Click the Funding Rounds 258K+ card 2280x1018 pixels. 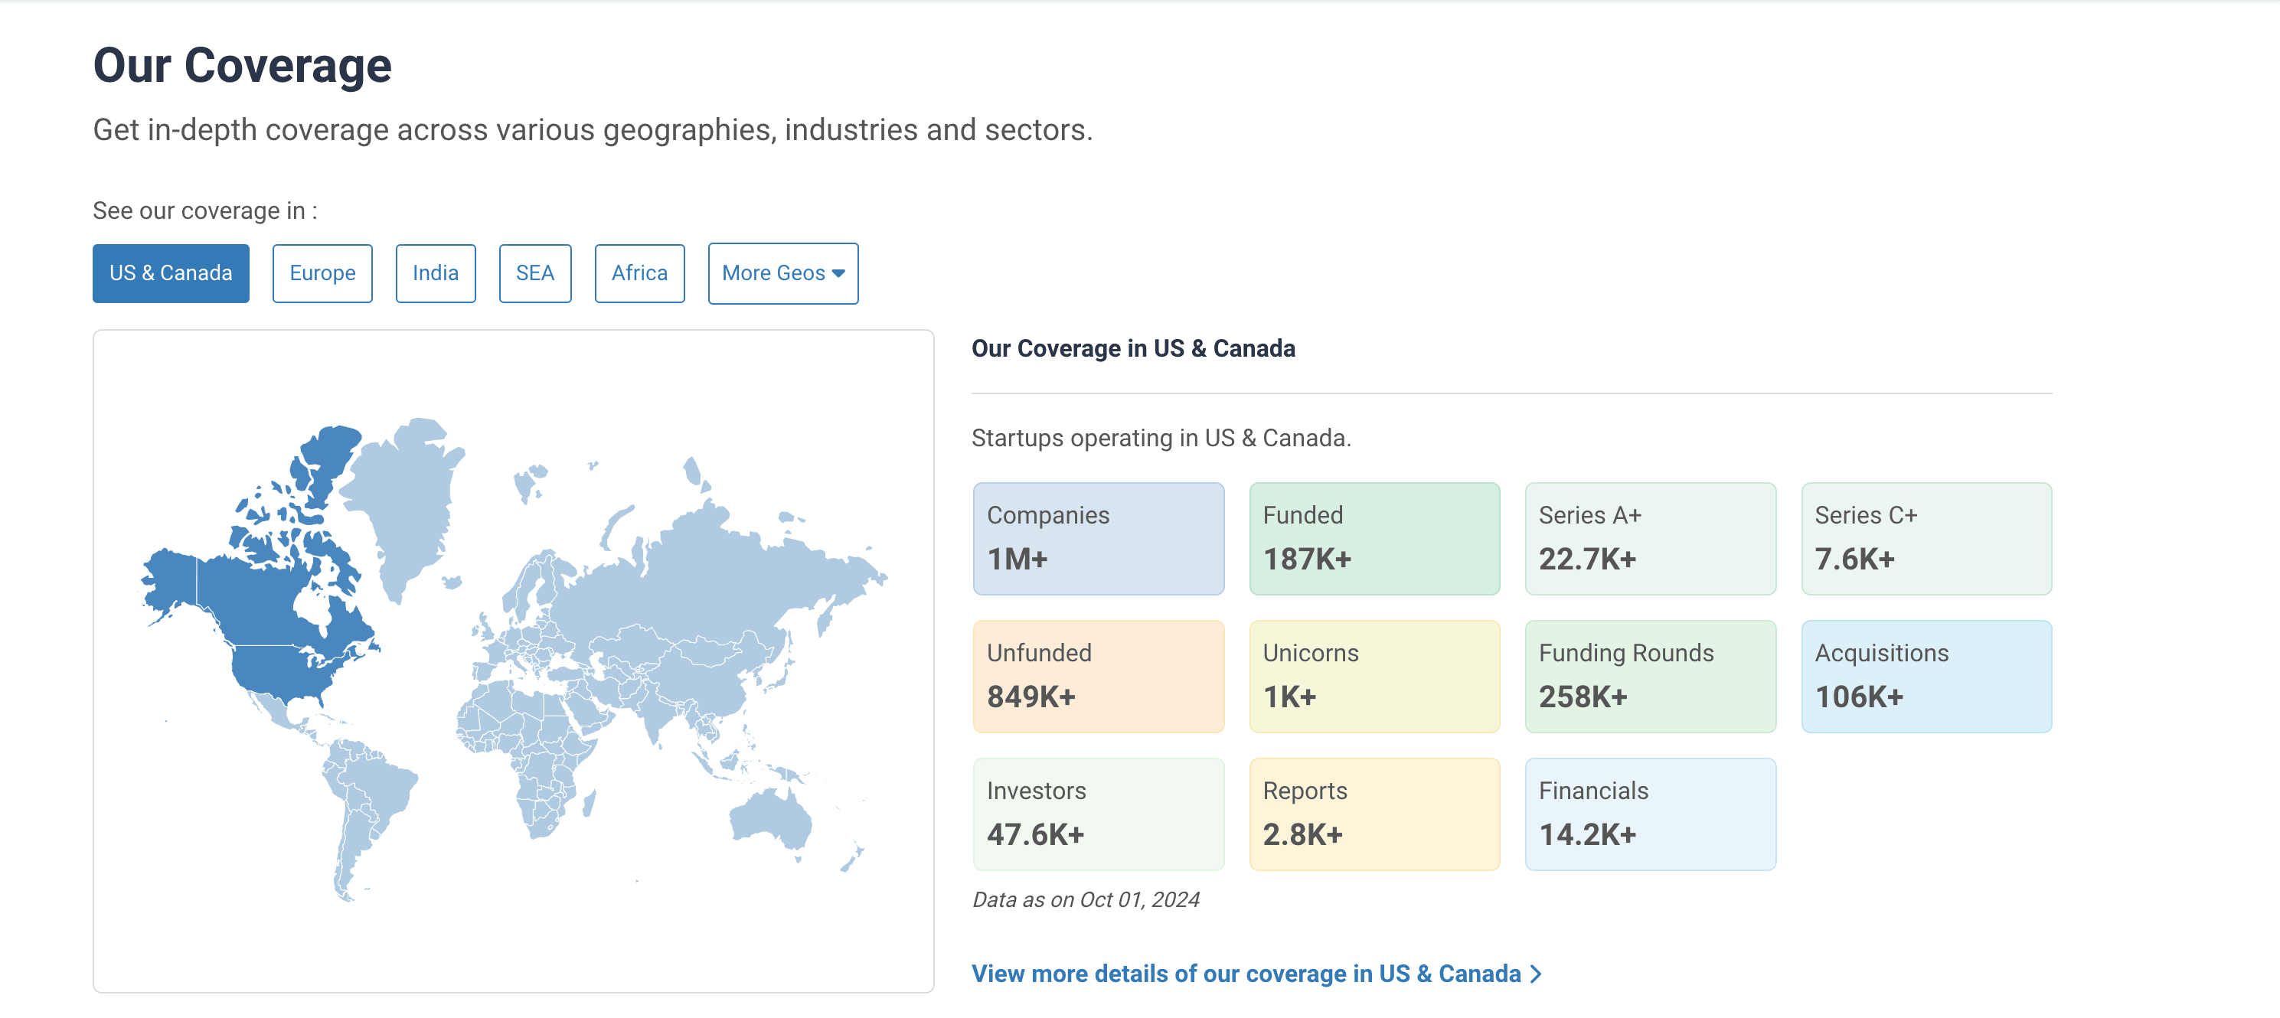(1650, 677)
